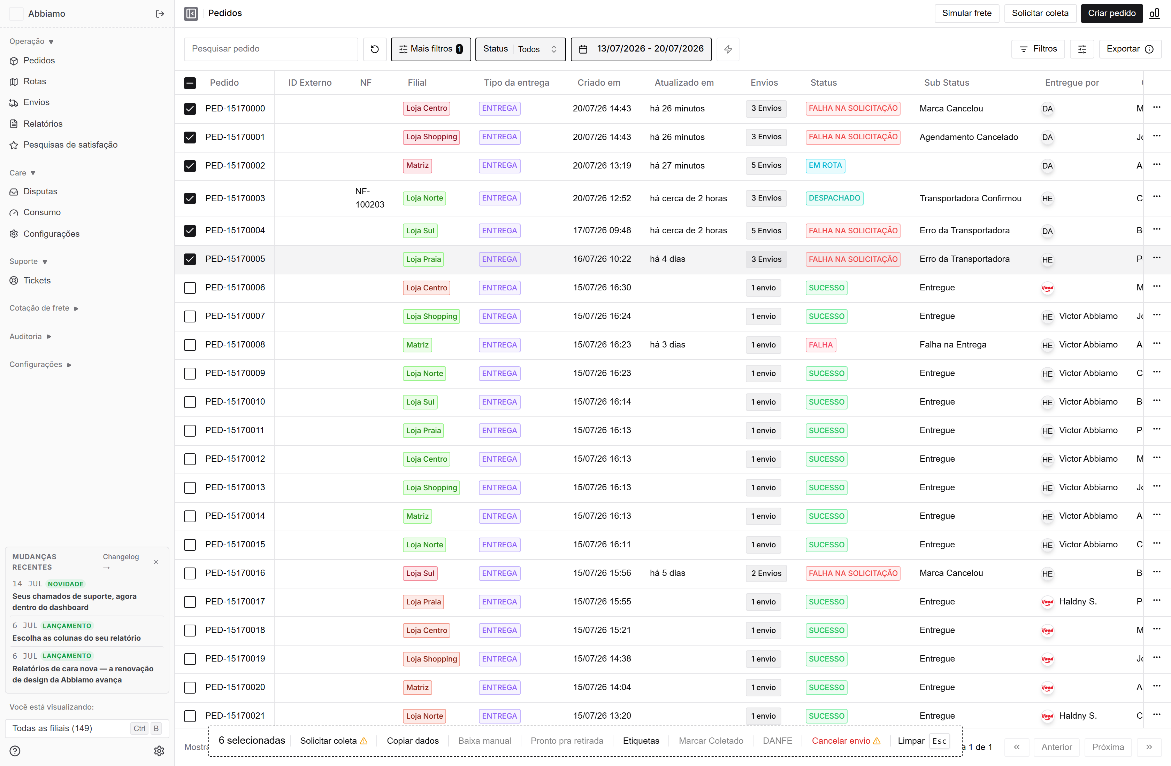Viewport: 1171px width, 766px height.
Task: Toggle the select-all header checkbox
Action: click(190, 83)
